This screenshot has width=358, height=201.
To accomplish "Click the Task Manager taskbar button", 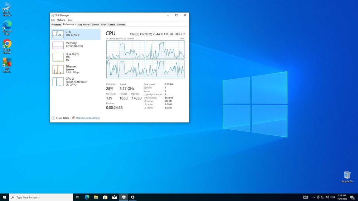I will (124, 197).
